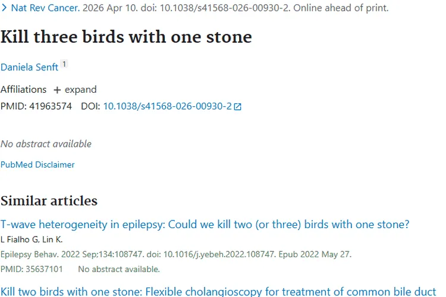Viewport: 446px width, 297px height.
Task: Click the chevron before Nat Rev Cancer
Action: (x=4, y=9)
